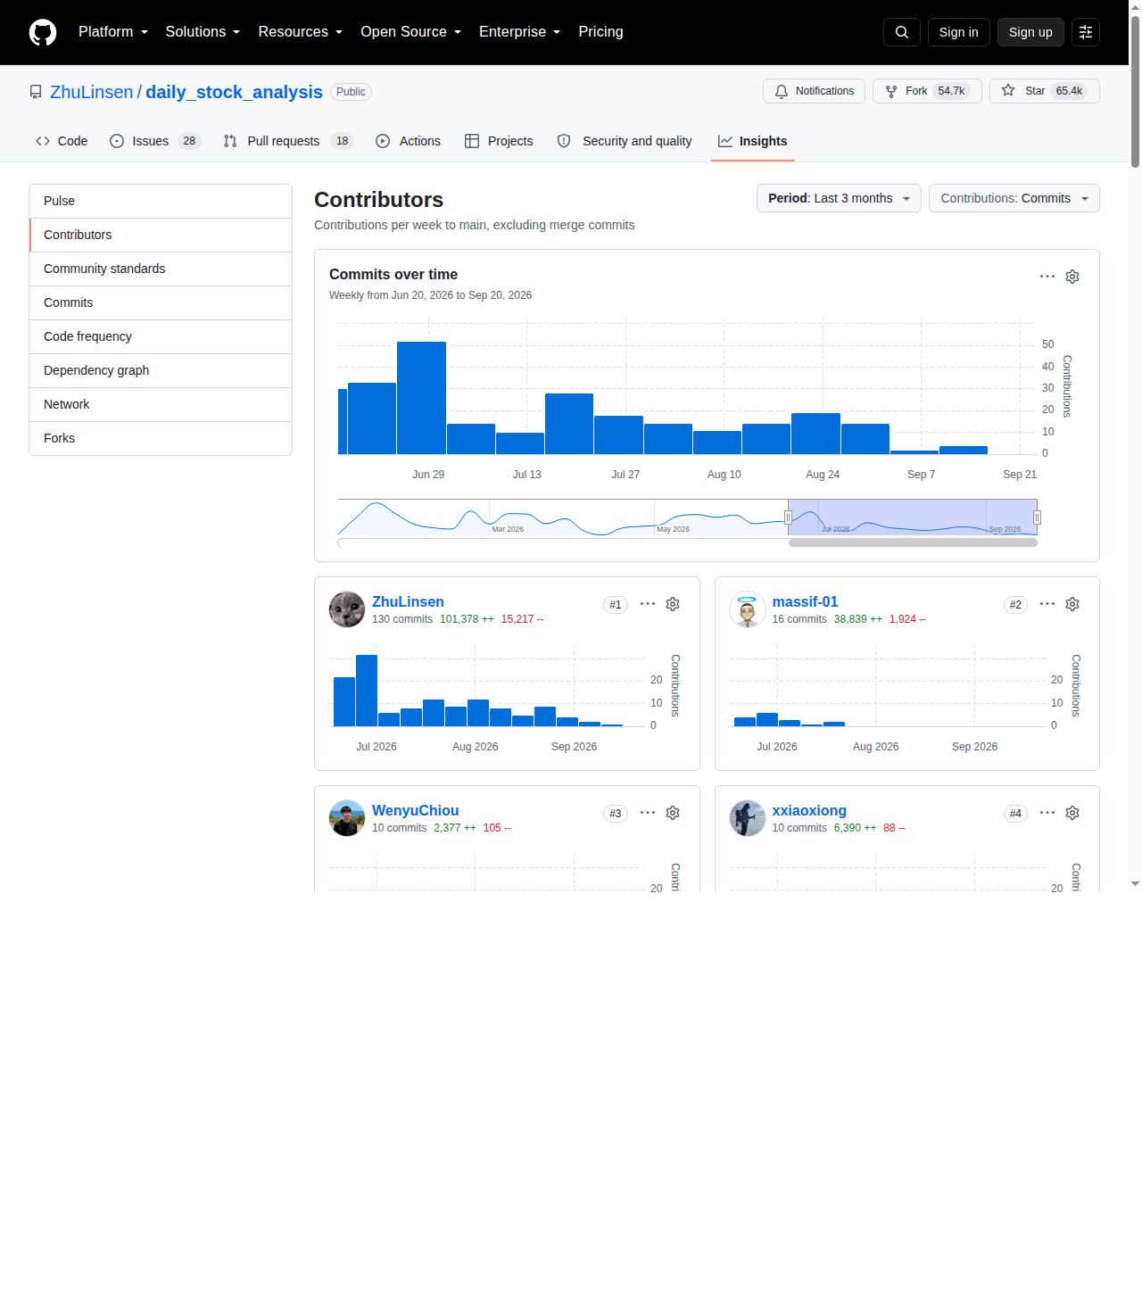Image resolution: width=1142 pixels, height=1300 pixels.
Task: Click left handle of timeline range selector
Action: click(788, 518)
